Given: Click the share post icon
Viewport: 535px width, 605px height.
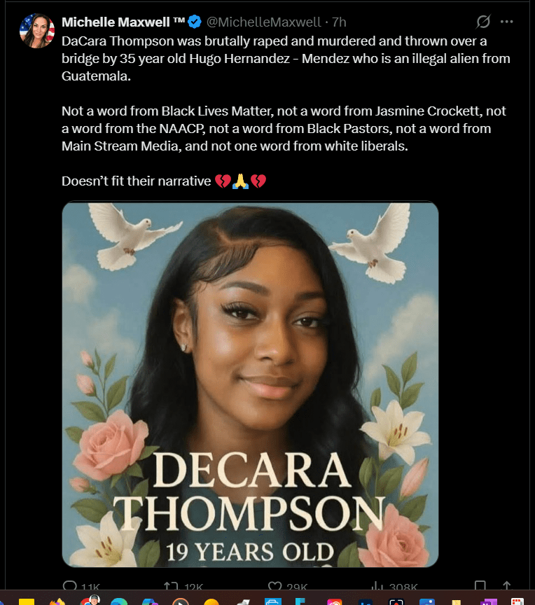Looking at the screenshot, I should 506,585.
